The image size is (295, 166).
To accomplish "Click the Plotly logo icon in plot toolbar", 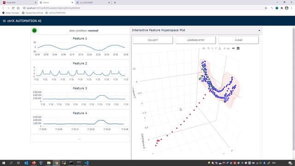I will click(x=238, y=48).
